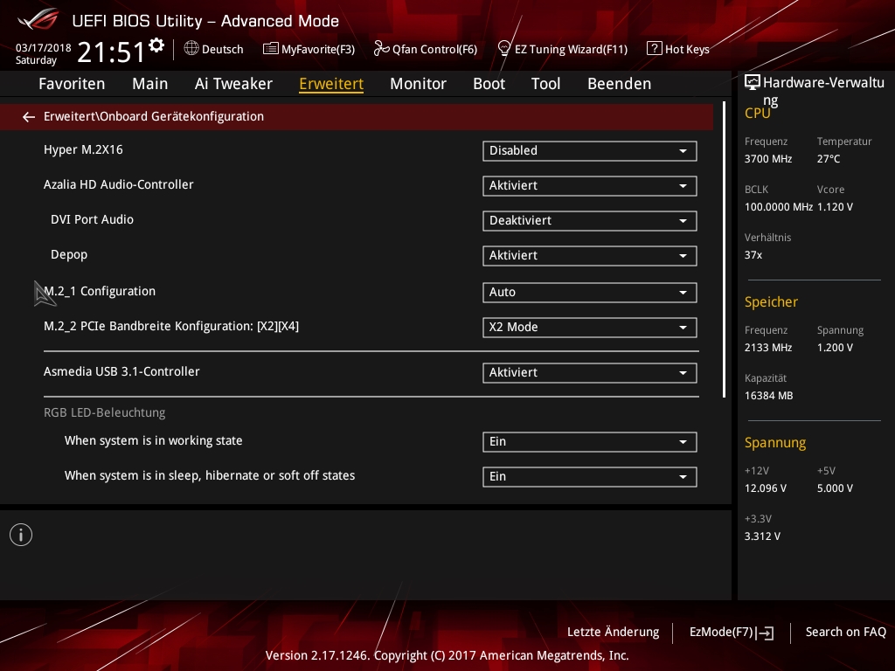Switch to the Monitor tab
The image size is (895, 671).
coord(419,84)
